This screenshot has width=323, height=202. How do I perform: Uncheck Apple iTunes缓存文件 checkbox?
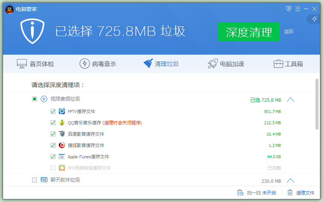53,156
